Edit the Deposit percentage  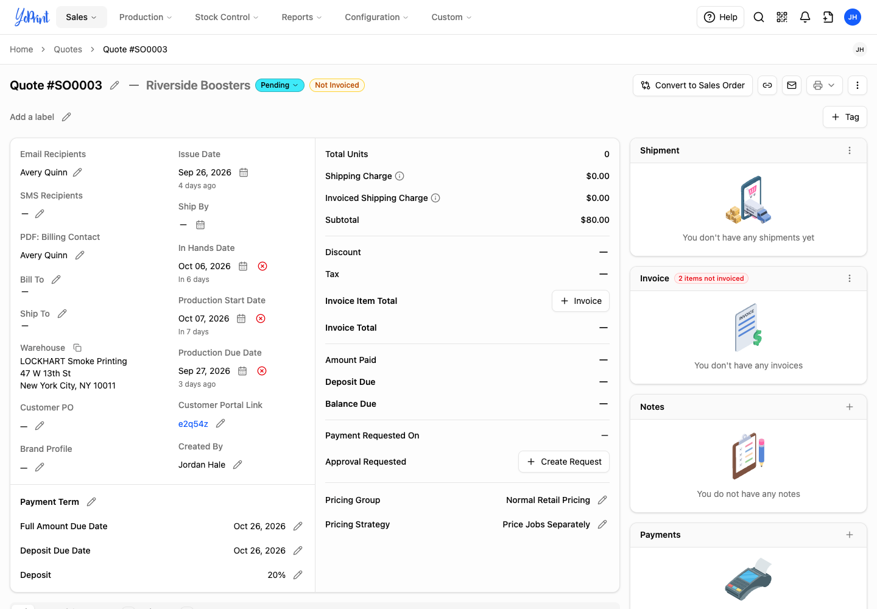click(298, 575)
